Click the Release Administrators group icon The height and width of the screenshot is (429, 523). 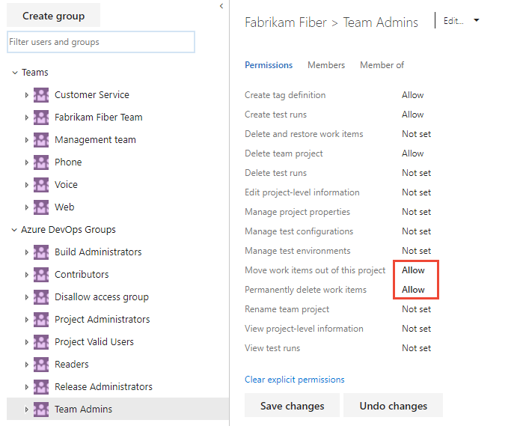pyautogui.click(x=41, y=387)
